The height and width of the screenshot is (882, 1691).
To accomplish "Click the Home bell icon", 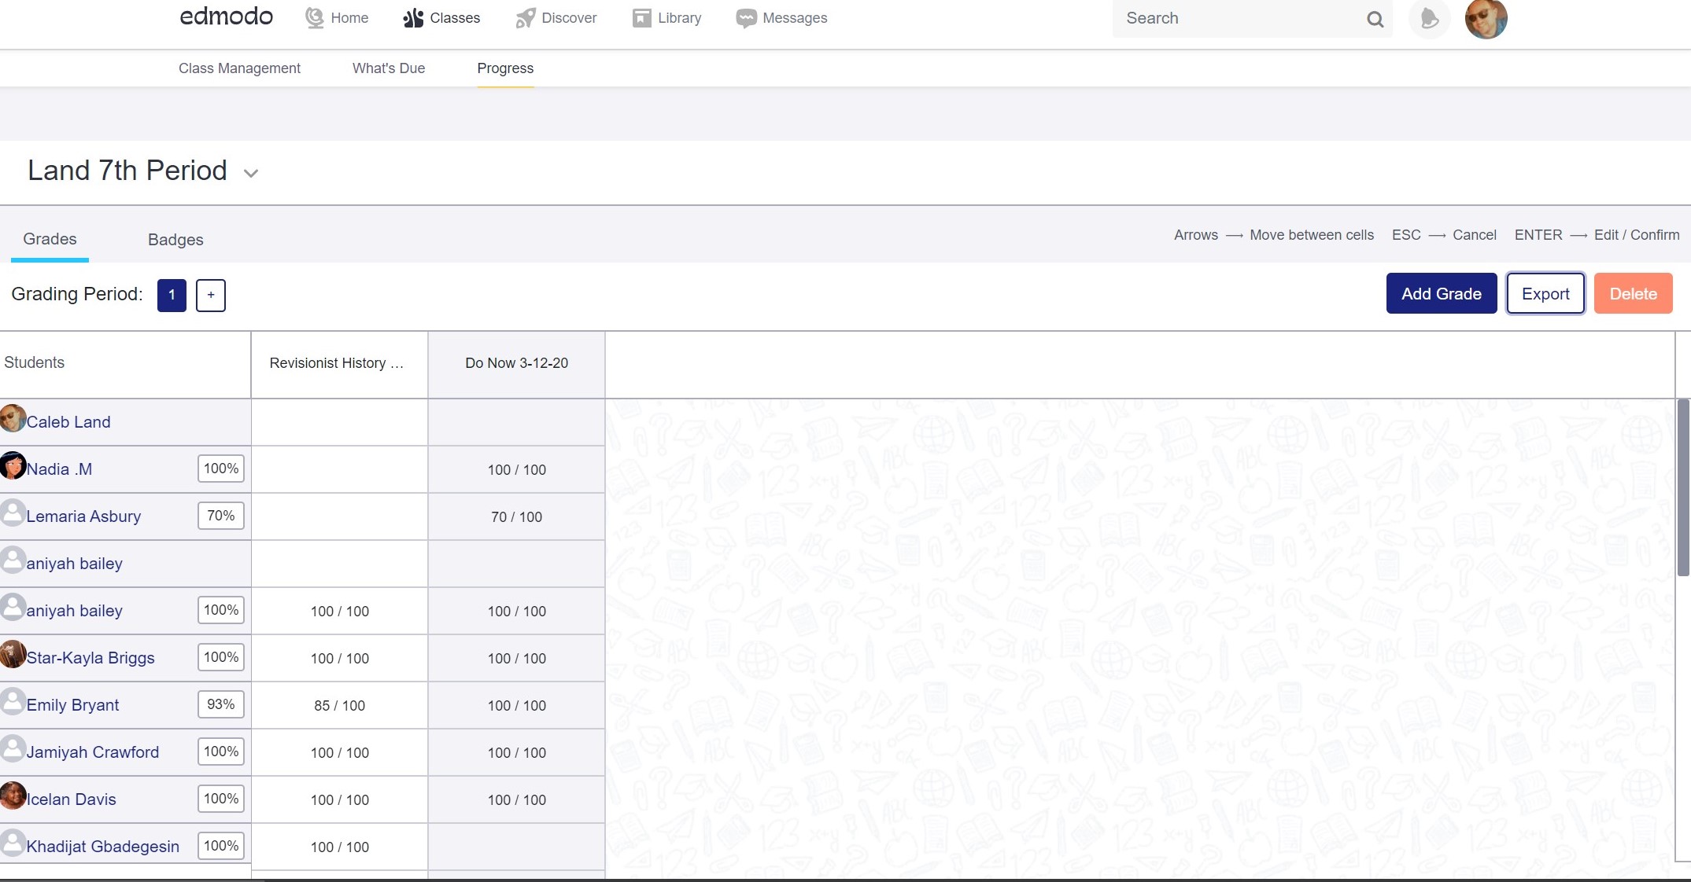I will (315, 18).
